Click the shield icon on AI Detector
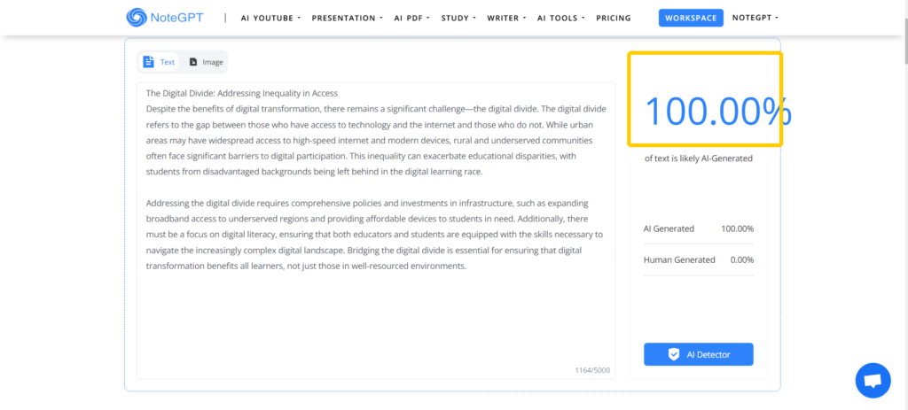The image size is (908, 410). (674, 354)
